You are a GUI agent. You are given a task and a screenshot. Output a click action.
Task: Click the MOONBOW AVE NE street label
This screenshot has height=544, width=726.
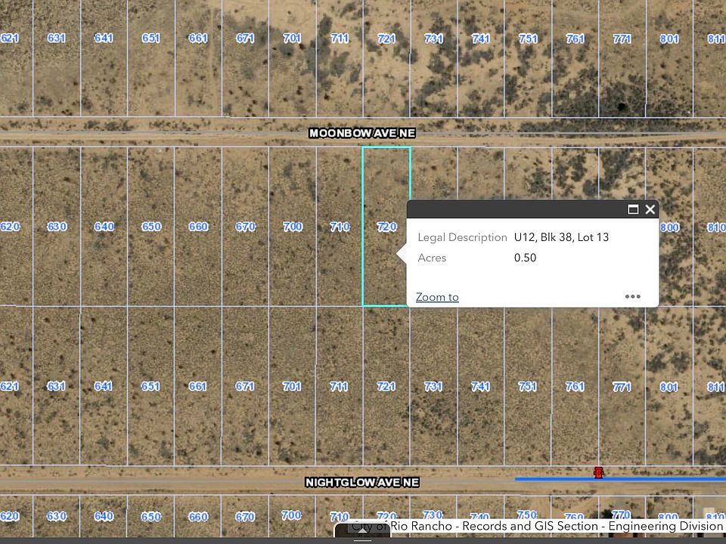pos(362,133)
